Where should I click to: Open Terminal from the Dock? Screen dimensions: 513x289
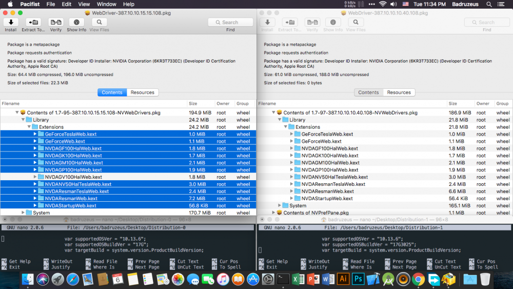click(283, 279)
